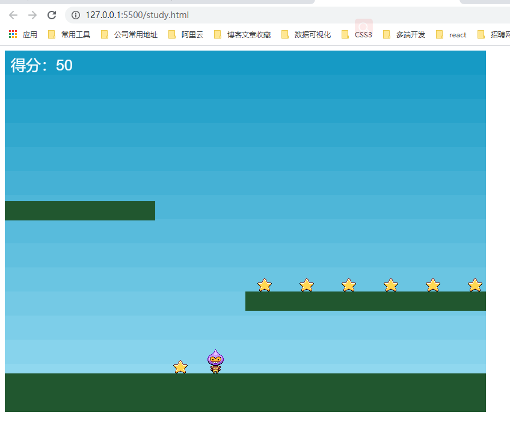Click the star next to the player character
This screenshot has height=427, width=510.
pos(180,366)
